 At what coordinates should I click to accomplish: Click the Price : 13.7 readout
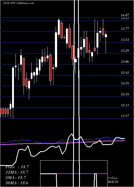[17, 167]
